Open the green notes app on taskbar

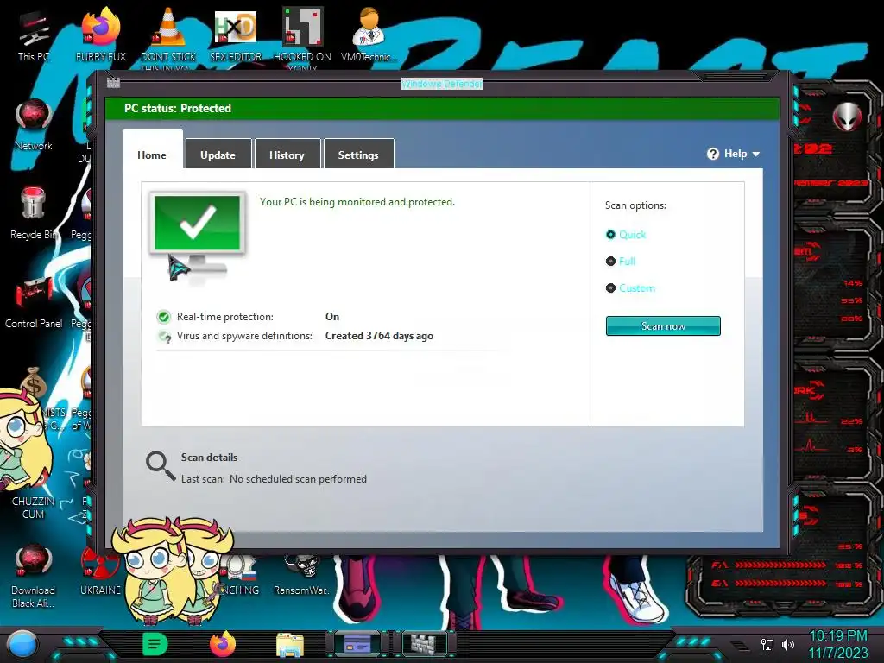point(155,644)
